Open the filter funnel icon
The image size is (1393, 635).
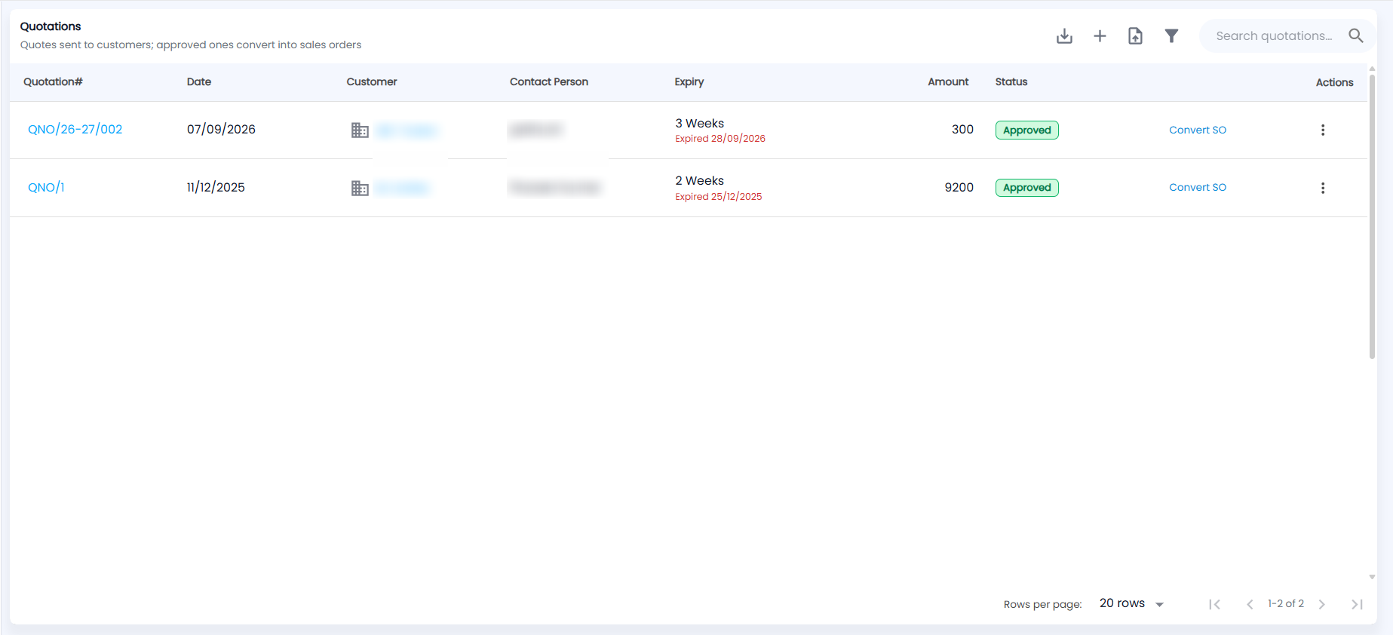(1171, 35)
